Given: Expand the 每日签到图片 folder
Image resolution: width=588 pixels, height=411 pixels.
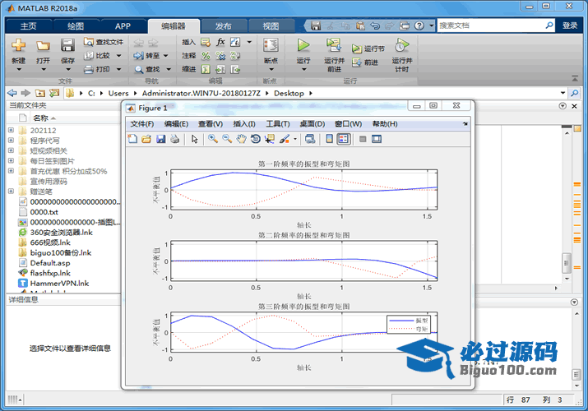Looking at the screenshot, I should (x=11, y=161).
